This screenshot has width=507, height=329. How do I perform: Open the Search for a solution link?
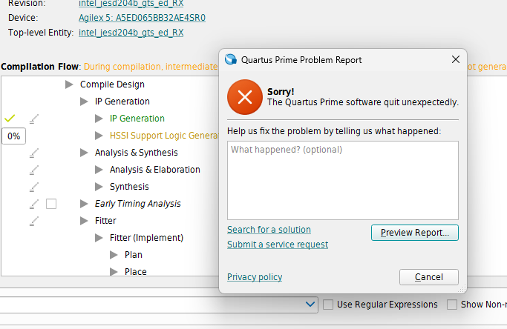click(x=269, y=230)
